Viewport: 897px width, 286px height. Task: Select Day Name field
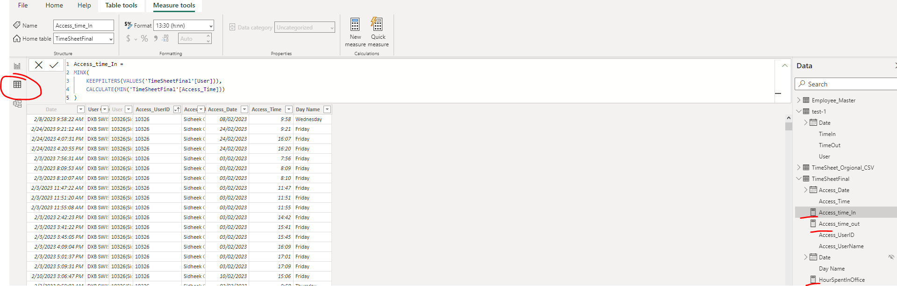(x=832, y=269)
